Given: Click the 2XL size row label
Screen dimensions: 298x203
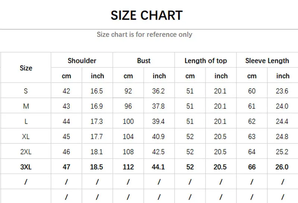Looking at the screenshot, I should 26,152.
